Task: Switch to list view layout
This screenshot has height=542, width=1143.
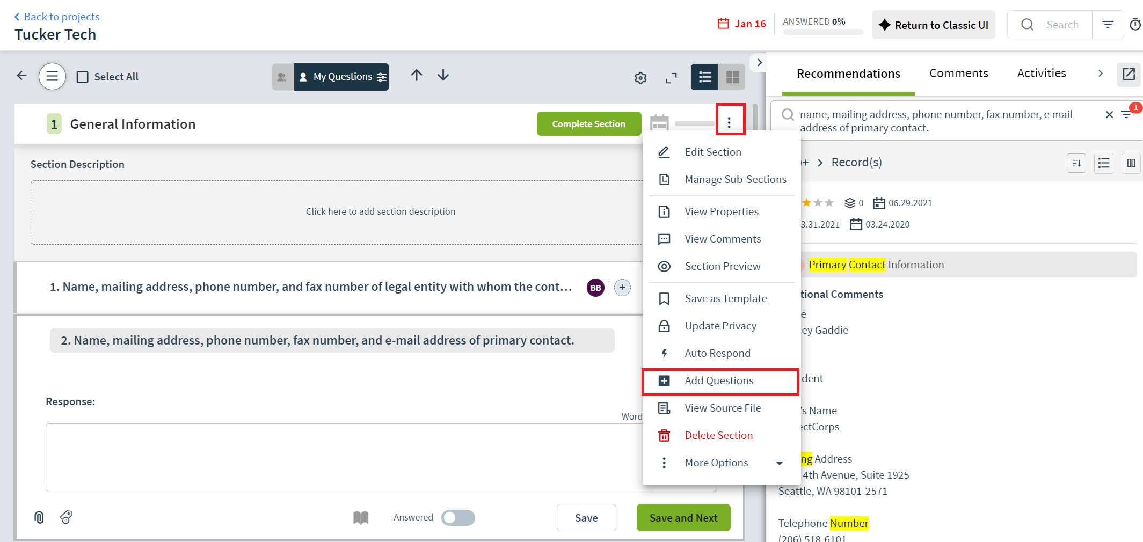Action: tap(704, 77)
